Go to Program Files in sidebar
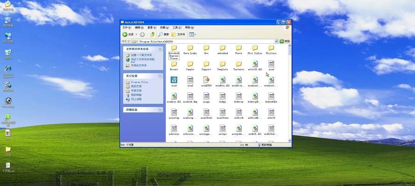 (139, 82)
